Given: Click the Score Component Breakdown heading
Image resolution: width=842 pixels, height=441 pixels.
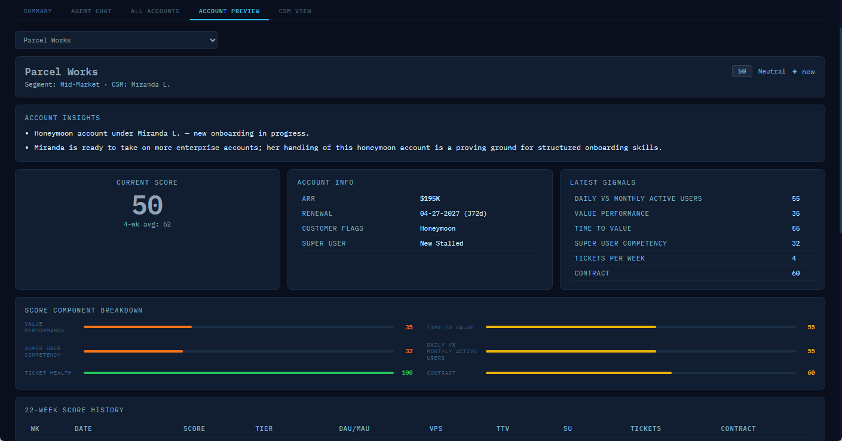Looking at the screenshot, I should [x=84, y=311].
